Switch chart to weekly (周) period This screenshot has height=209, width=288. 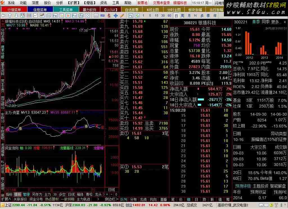183,15
